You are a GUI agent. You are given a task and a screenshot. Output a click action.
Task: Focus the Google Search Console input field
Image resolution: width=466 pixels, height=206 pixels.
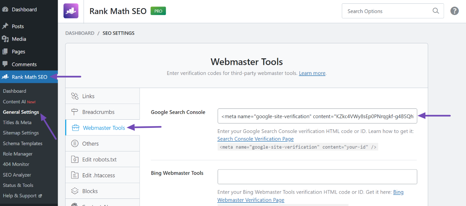coord(317,116)
